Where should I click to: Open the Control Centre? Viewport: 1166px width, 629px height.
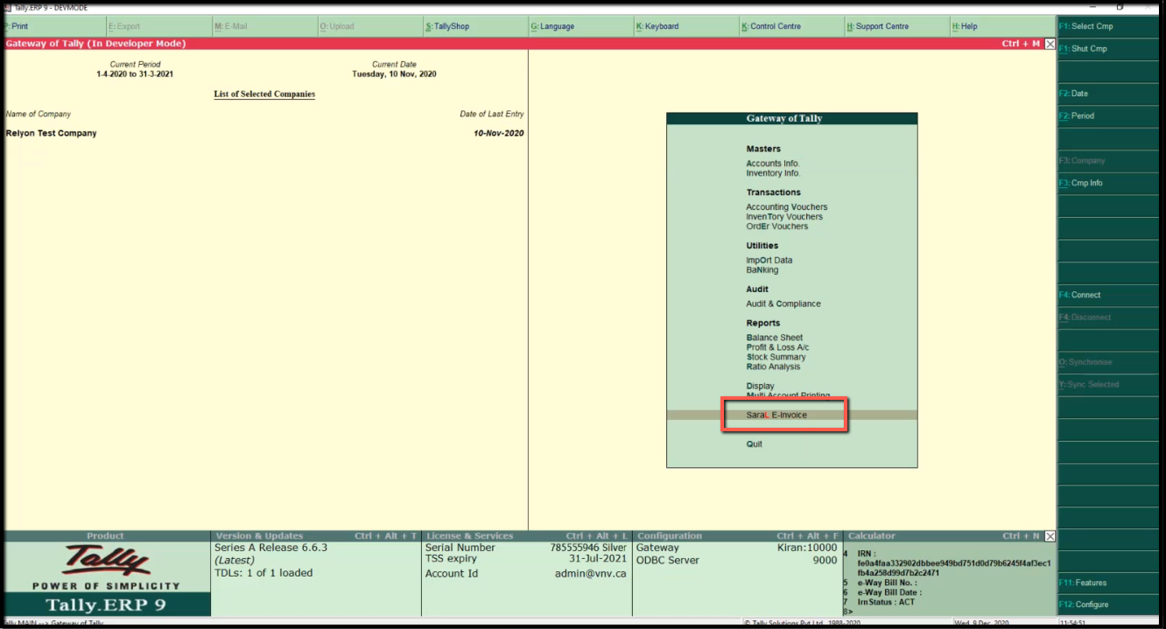point(792,26)
